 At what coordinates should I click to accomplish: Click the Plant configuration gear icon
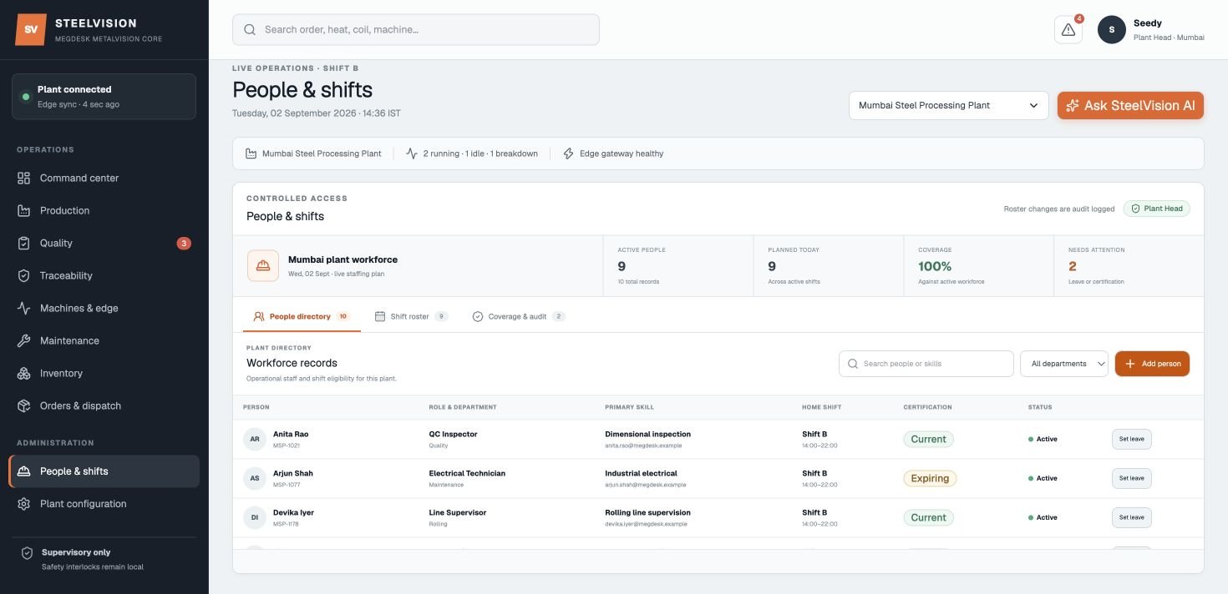pos(24,504)
